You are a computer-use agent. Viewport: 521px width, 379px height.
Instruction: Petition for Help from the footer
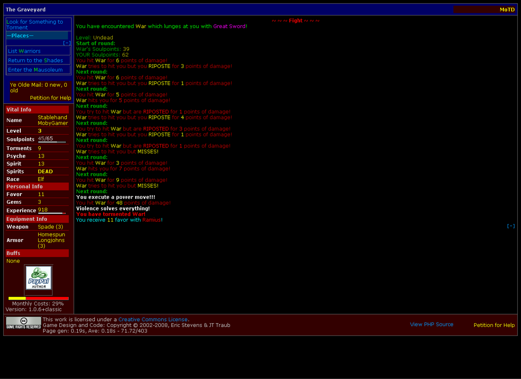[x=494, y=325]
